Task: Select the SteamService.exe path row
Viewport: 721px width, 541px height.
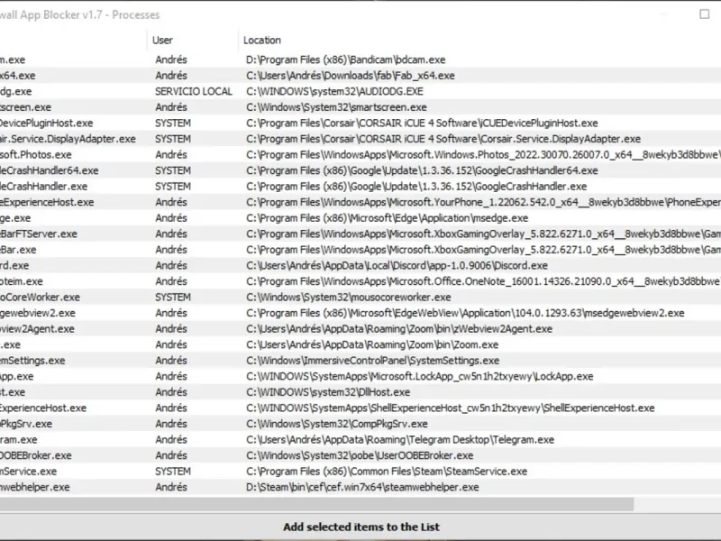Action: tap(387, 472)
